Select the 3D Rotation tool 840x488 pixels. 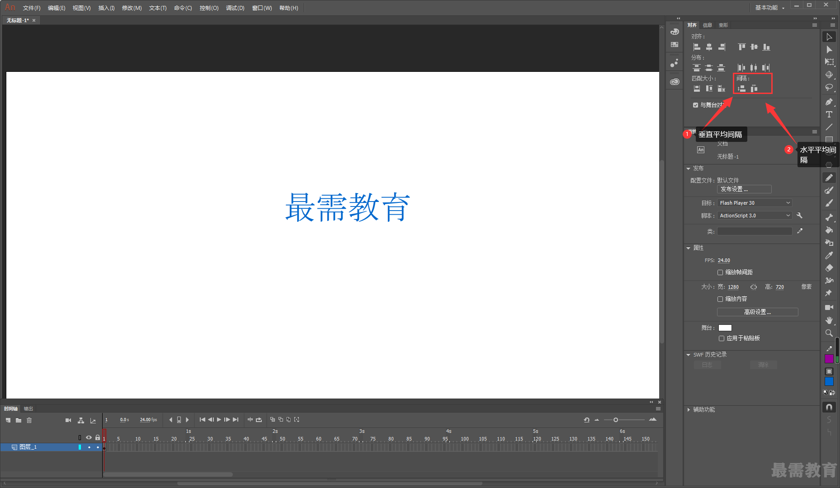coord(829,75)
